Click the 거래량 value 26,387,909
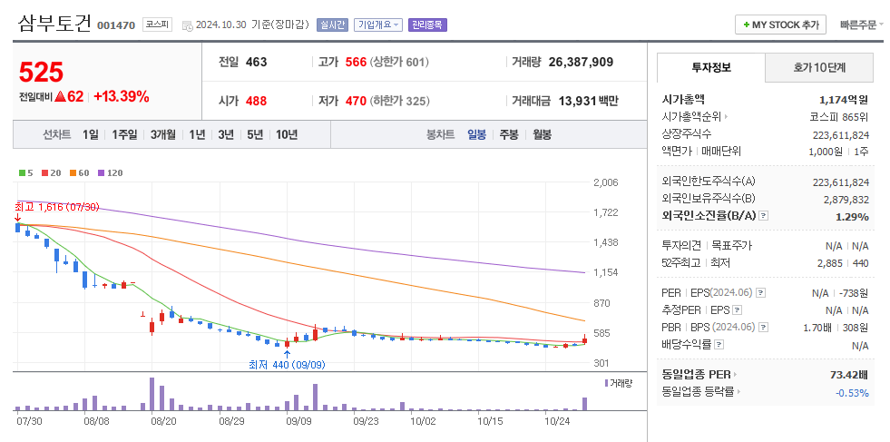Screen dimensions: 890x442 [x=582, y=63]
